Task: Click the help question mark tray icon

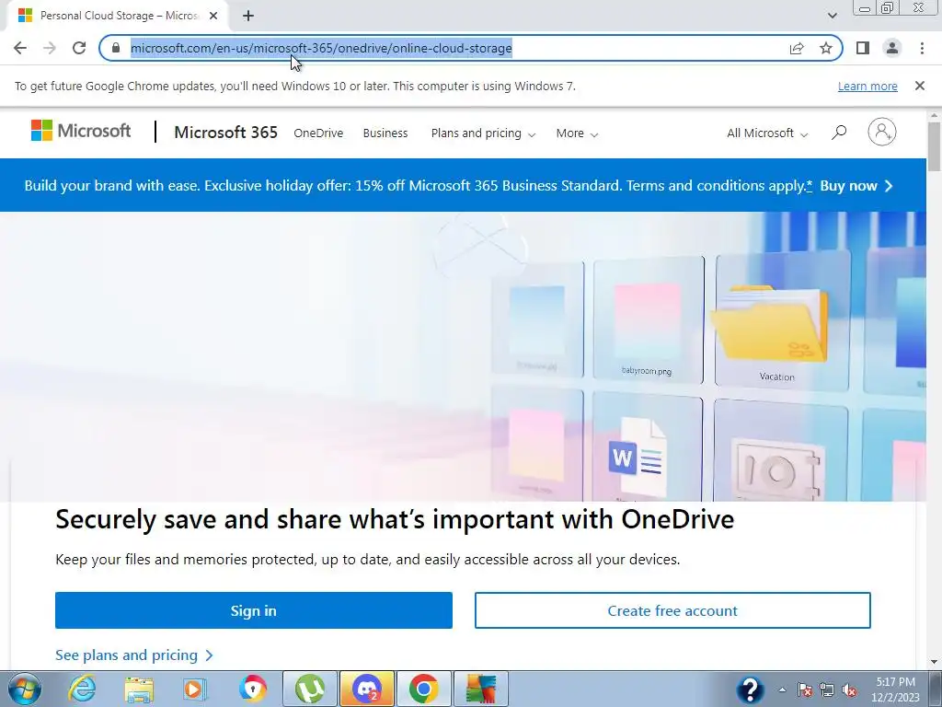Action: tap(751, 690)
